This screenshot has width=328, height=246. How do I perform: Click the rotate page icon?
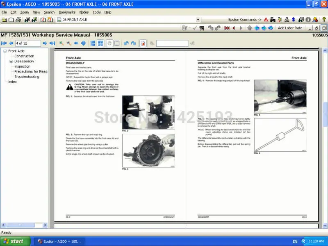(x=125, y=43)
